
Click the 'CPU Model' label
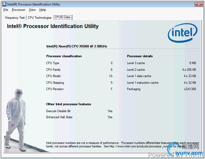[53, 76]
